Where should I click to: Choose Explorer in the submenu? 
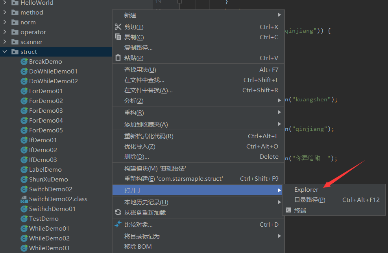(334, 189)
